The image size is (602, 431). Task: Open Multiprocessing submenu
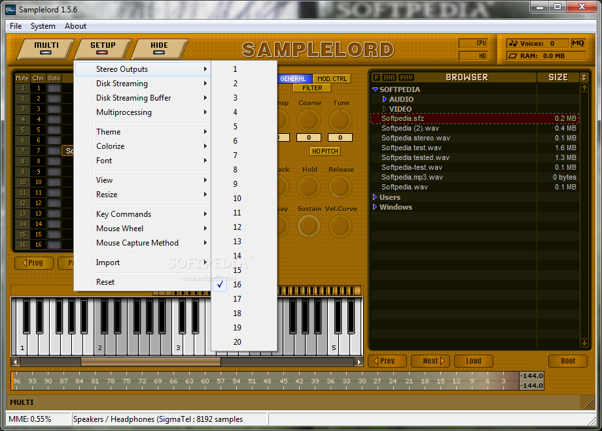tap(143, 112)
